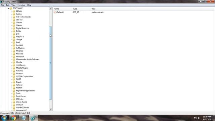This screenshot has width=215, height=121.
Task: Click the (value not set) data cell
Action: 97,12
